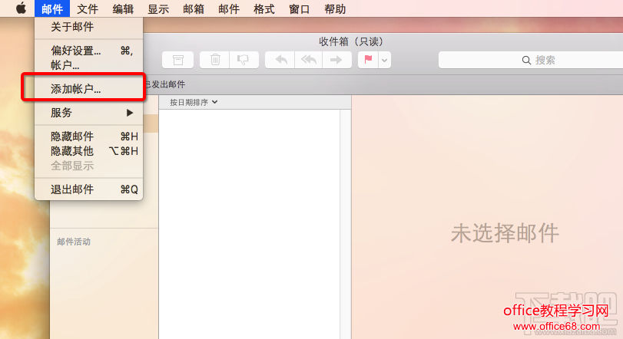Click the red Flag icon
Screen dimensions: 623x339
click(x=368, y=60)
